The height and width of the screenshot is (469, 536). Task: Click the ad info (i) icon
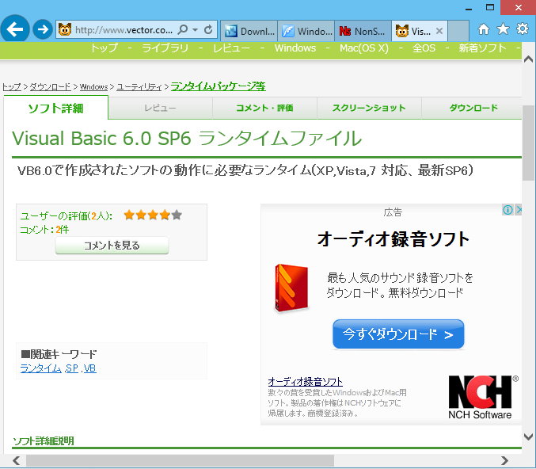[x=507, y=210]
